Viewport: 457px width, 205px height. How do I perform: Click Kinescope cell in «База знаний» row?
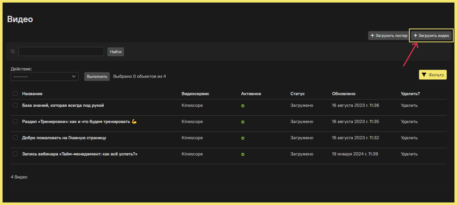coord(192,105)
